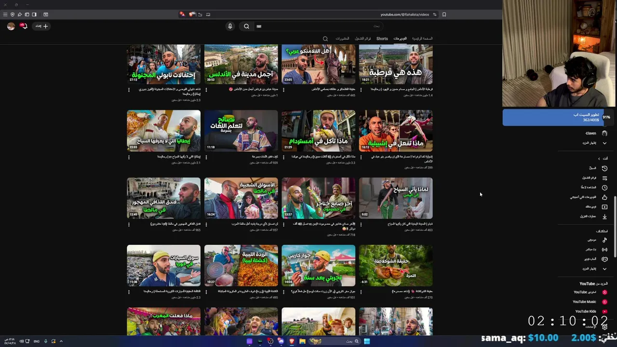Open title link under Yemen tourists thumbnail

(410, 224)
